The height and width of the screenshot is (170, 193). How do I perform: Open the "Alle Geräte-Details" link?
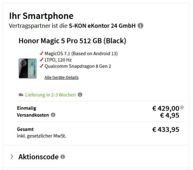(61, 77)
